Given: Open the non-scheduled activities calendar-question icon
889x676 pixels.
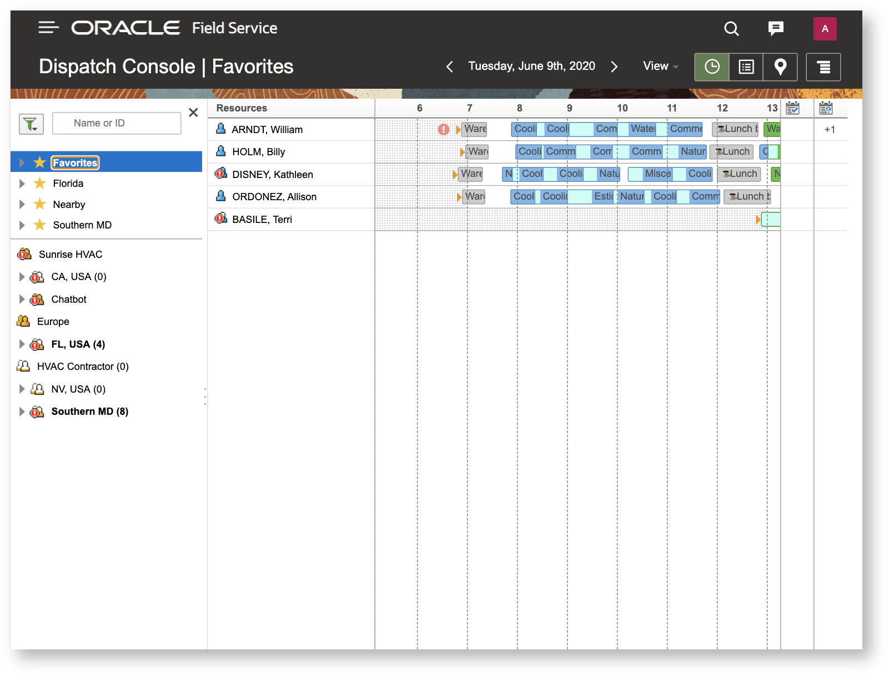Looking at the screenshot, I should click(x=826, y=108).
